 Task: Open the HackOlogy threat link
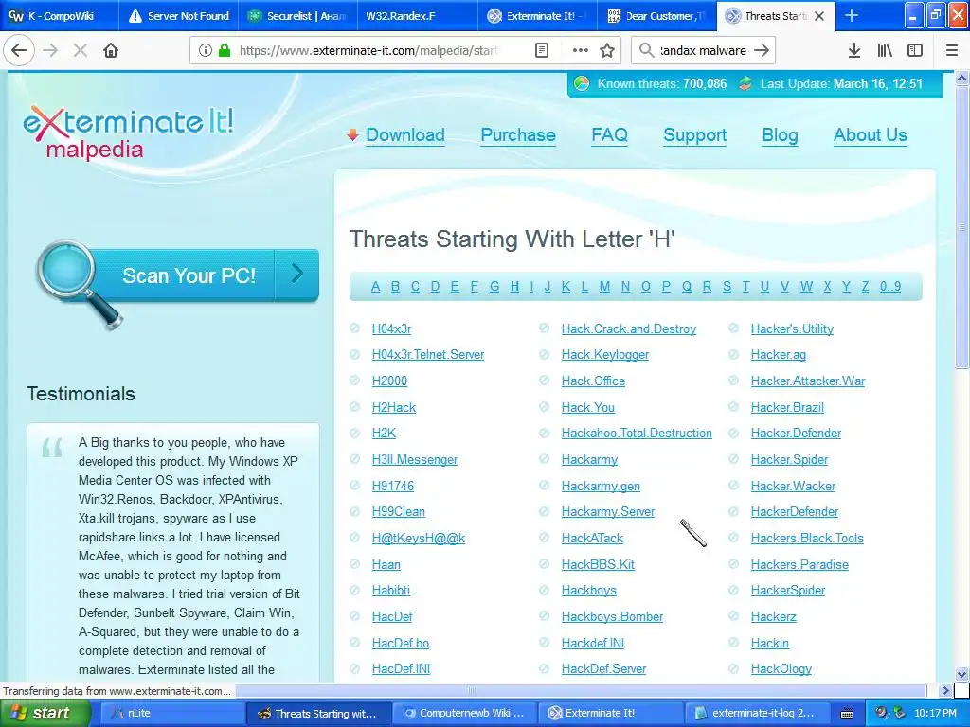(781, 669)
